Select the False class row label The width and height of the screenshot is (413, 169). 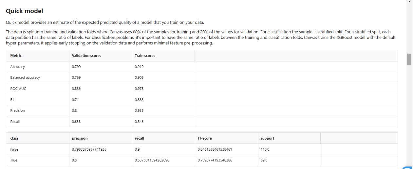click(x=14, y=149)
